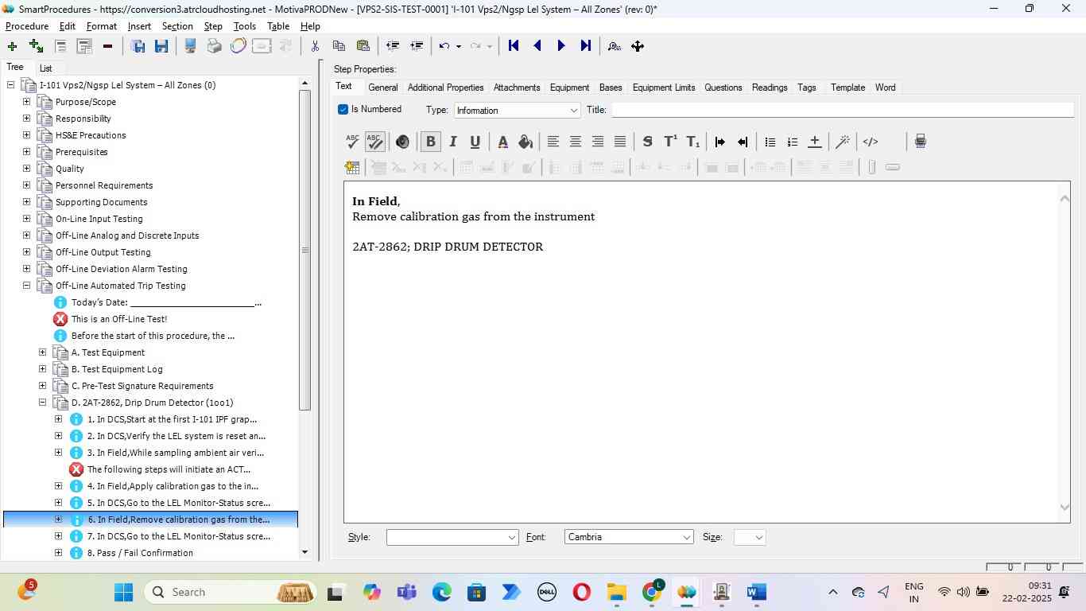
Task: Toggle bold formatting button
Action: (x=431, y=142)
